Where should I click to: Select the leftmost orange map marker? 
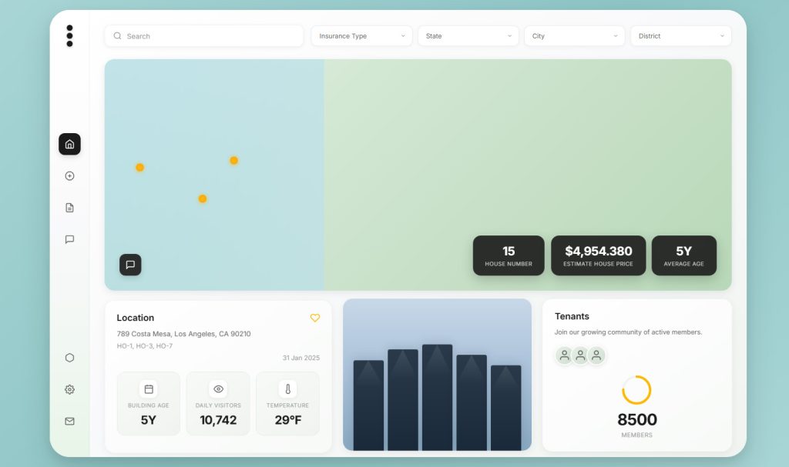coord(140,168)
